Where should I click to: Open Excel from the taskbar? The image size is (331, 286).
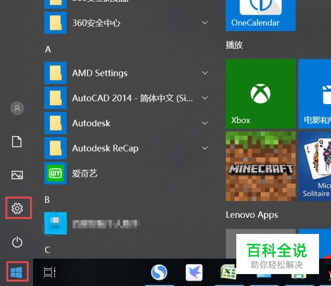click(228, 272)
